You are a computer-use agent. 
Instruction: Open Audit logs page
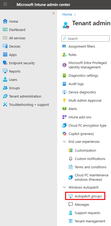(x=76, y=84)
